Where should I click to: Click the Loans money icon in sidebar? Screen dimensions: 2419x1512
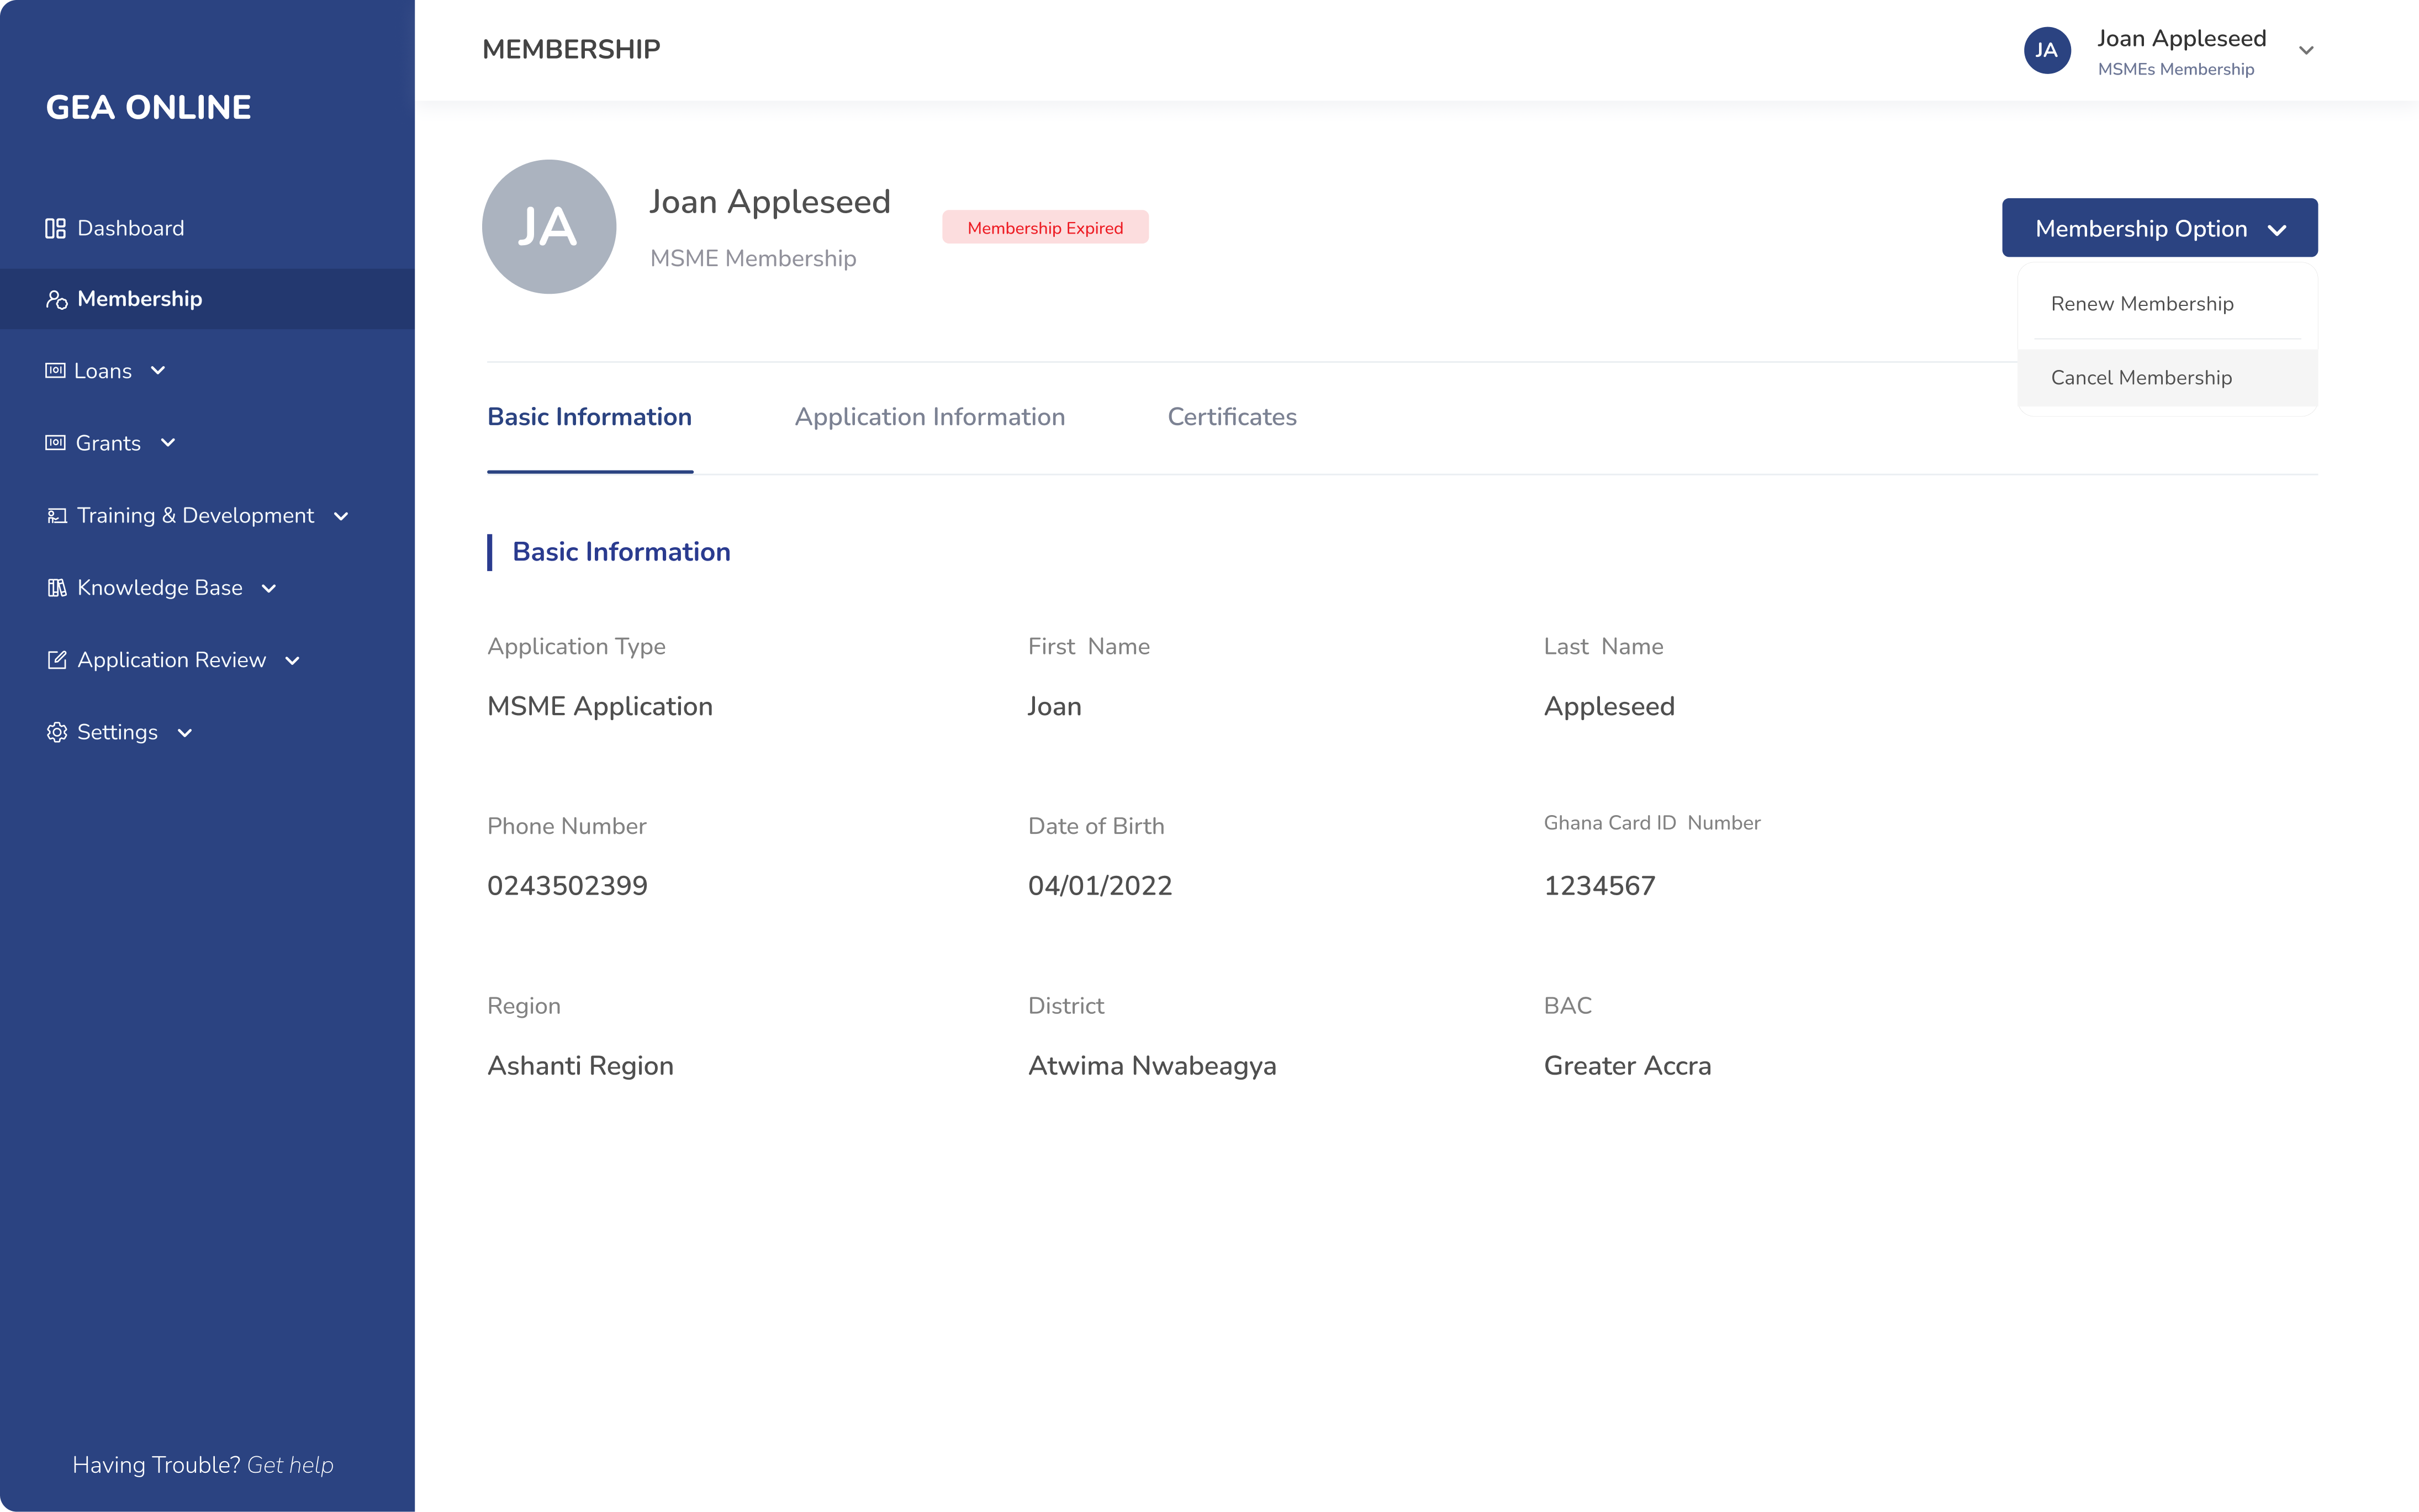(x=55, y=371)
